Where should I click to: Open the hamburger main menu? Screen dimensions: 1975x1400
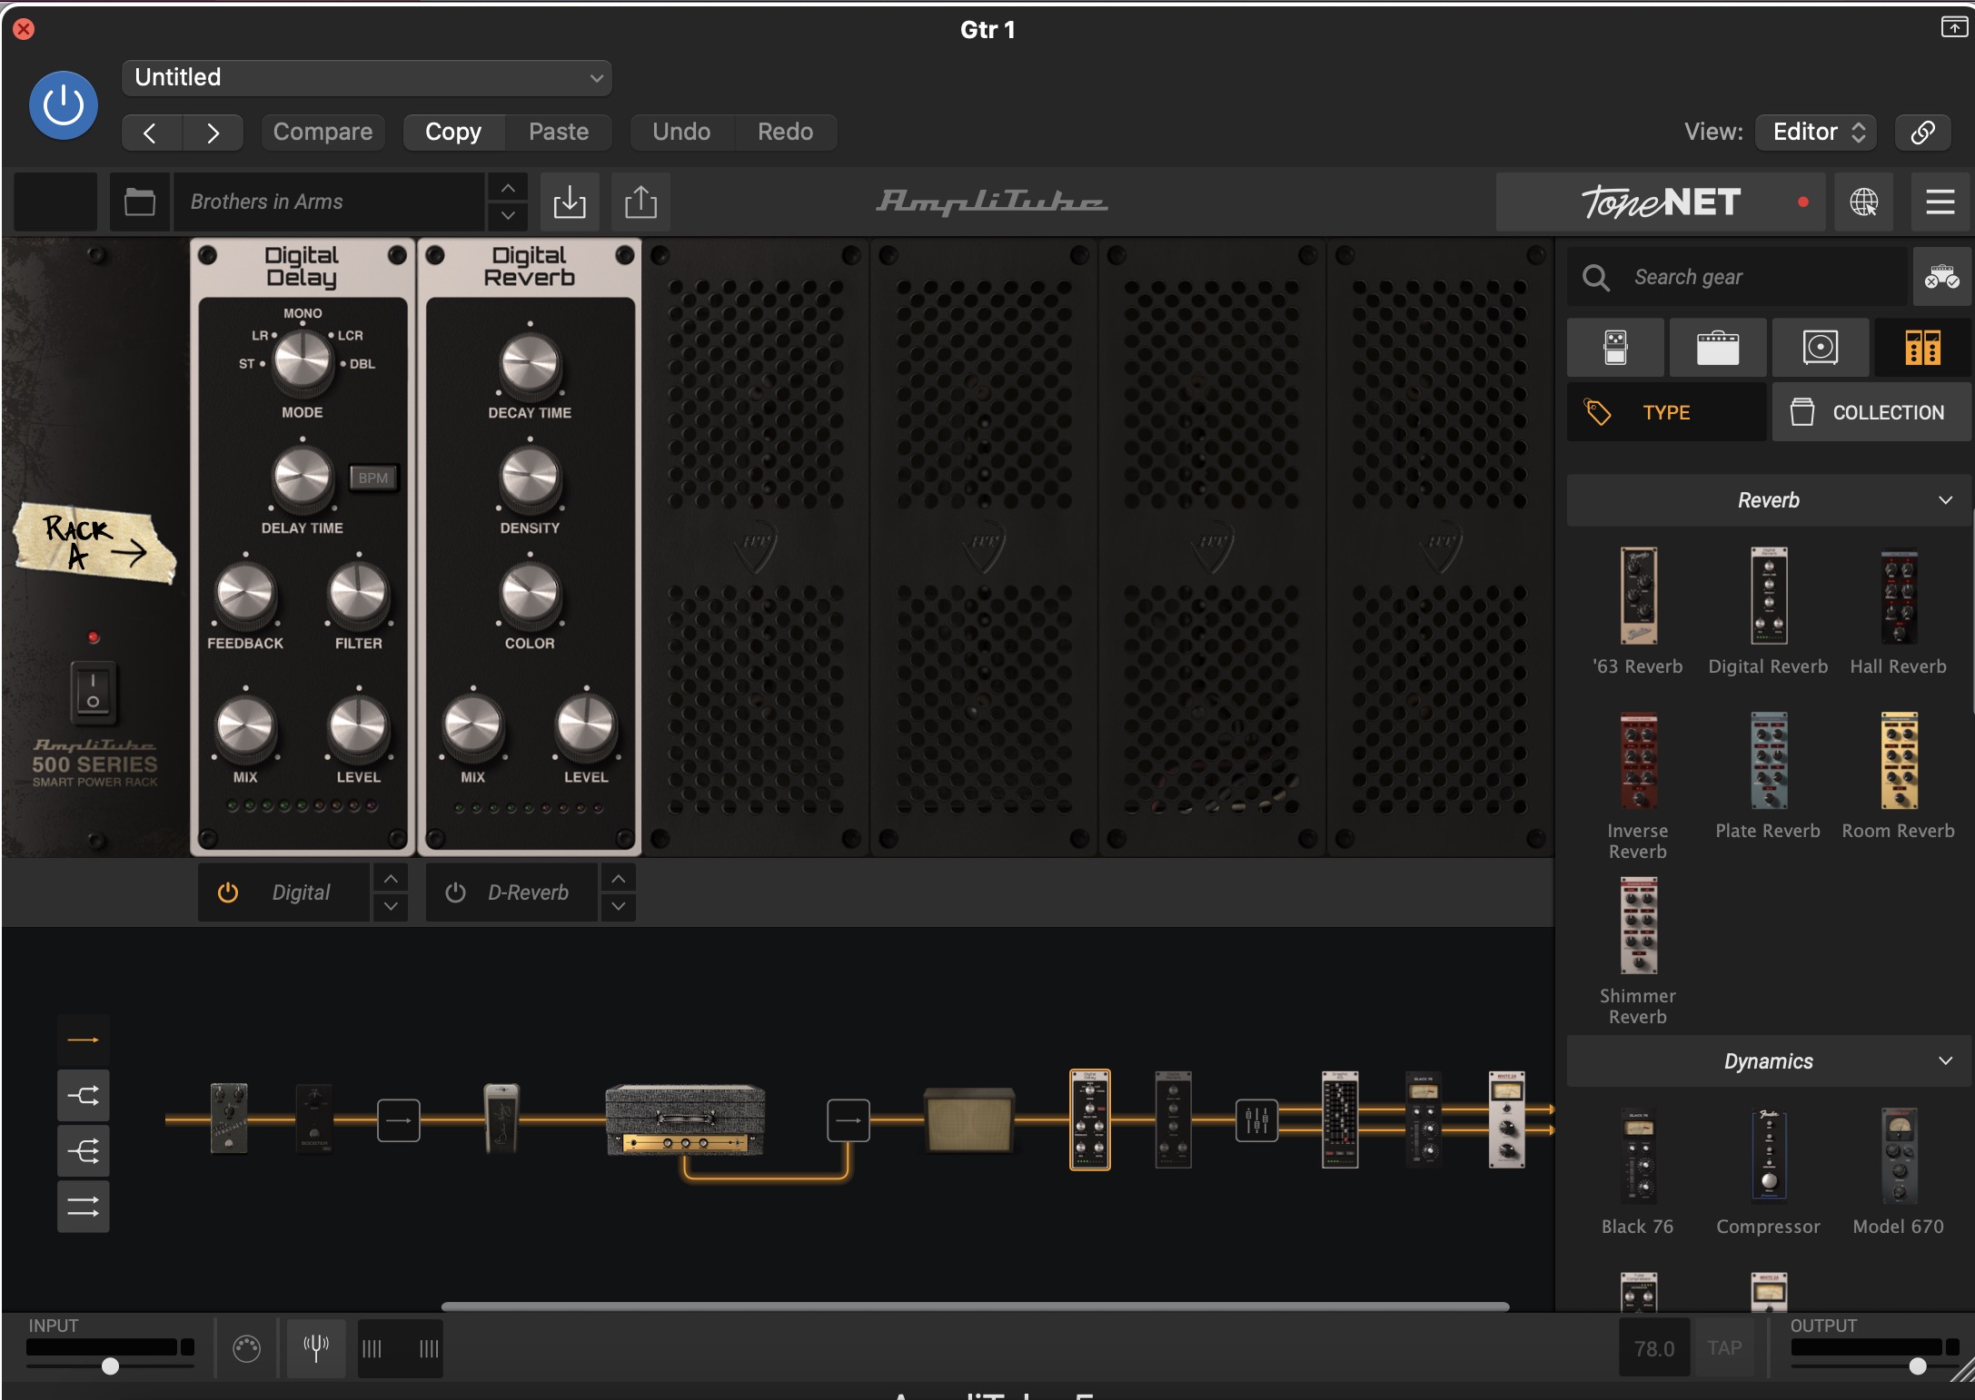(1940, 202)
